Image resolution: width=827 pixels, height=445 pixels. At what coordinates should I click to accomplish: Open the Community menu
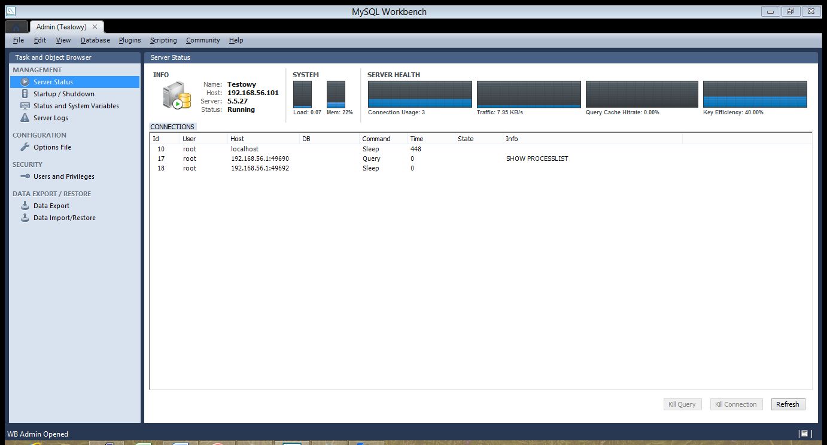[203, 40]
